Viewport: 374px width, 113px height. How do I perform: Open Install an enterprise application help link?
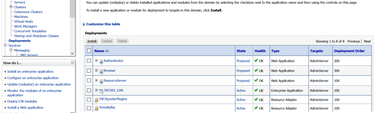(x=30, y=72)
